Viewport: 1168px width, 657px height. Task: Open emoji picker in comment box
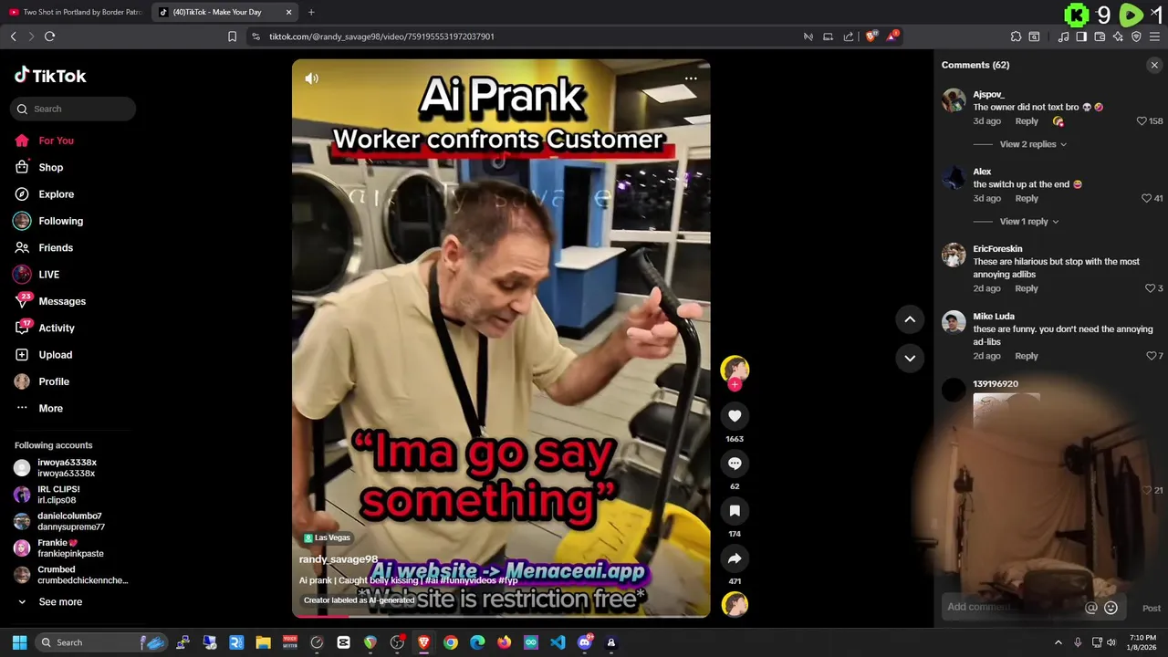click(1111, 608)
